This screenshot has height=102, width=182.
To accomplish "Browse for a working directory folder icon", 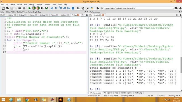I will tap(176, 8).
